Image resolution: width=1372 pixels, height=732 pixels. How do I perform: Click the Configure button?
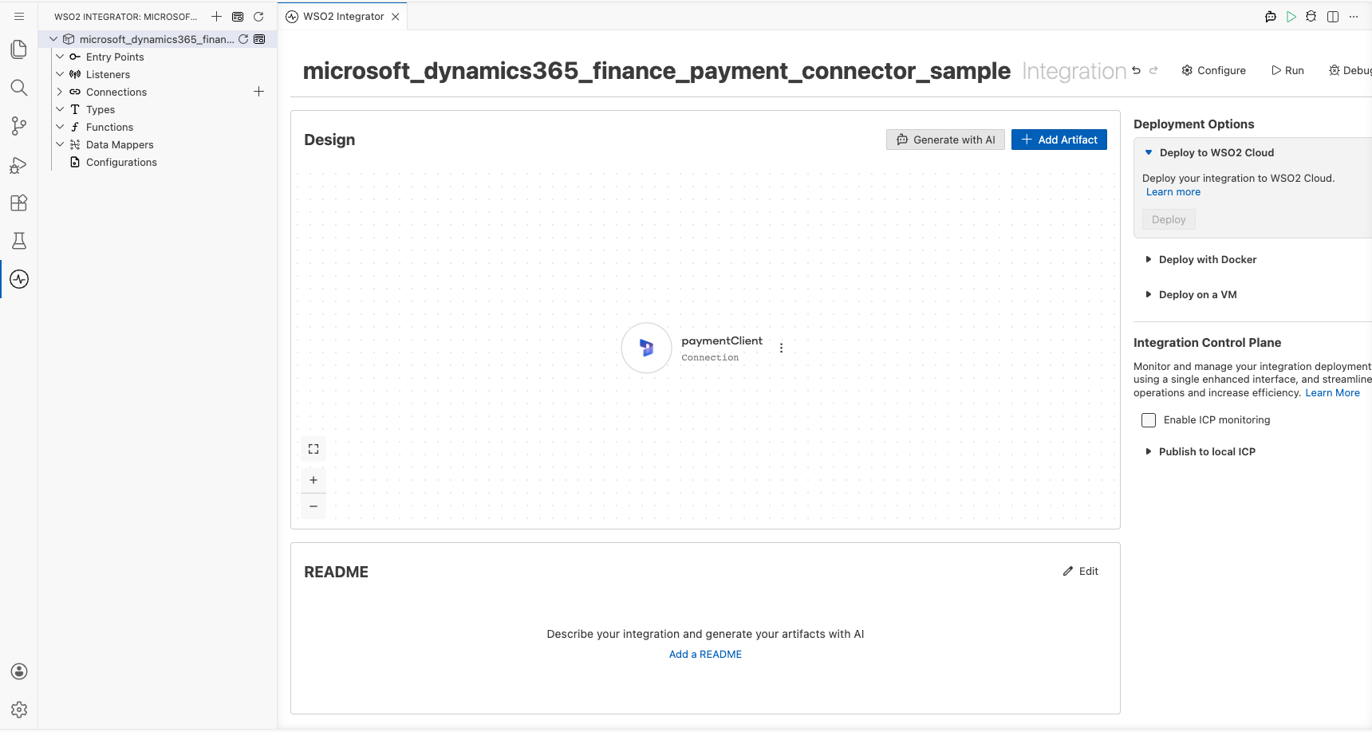(1213, 70)
